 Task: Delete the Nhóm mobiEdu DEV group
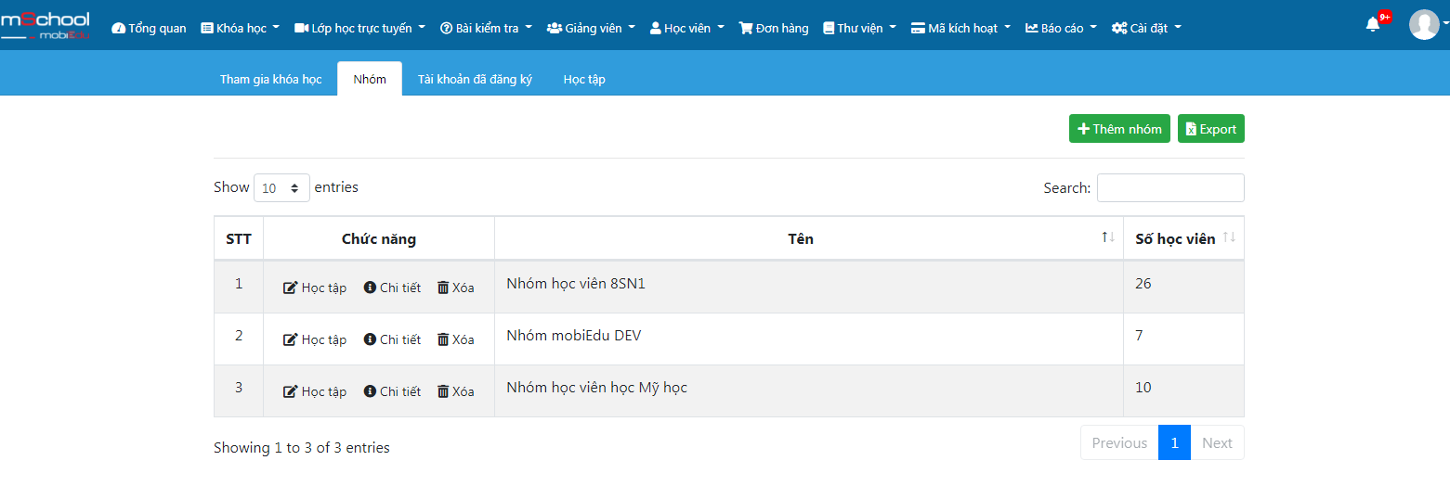[455, 339]
